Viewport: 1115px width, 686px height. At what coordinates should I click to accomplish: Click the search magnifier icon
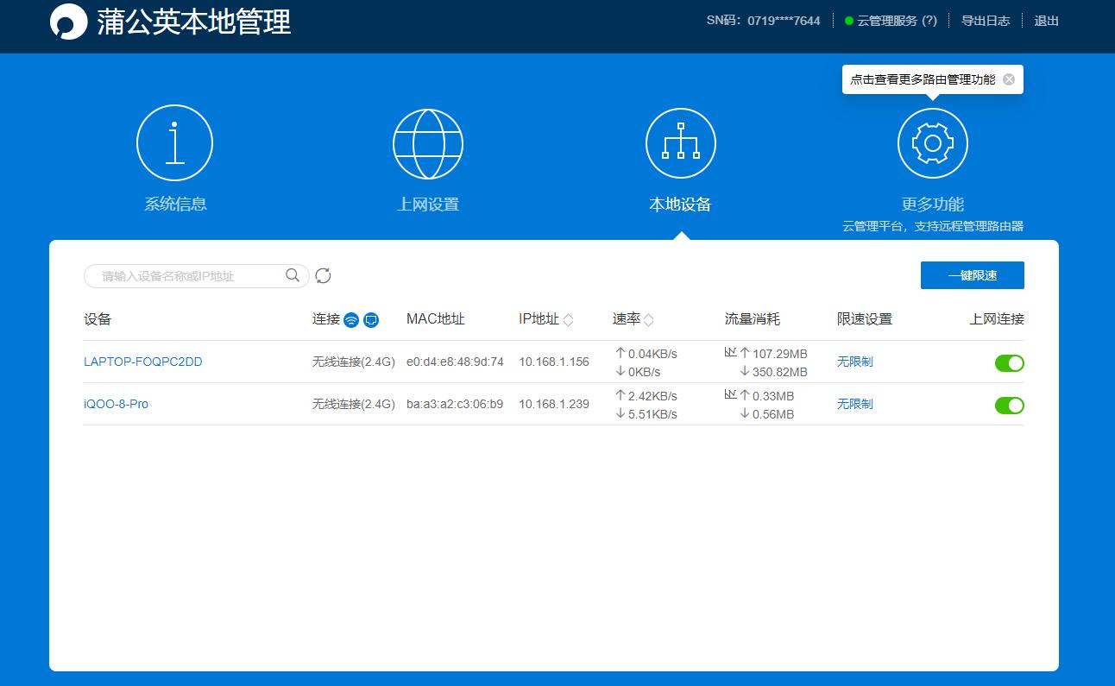[293, 274]
